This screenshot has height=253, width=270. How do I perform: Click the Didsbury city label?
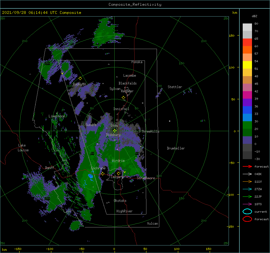pos(113,135)
